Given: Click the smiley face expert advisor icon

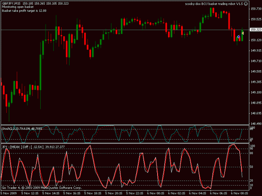Looking at the screenshot, I should point(246,4).
